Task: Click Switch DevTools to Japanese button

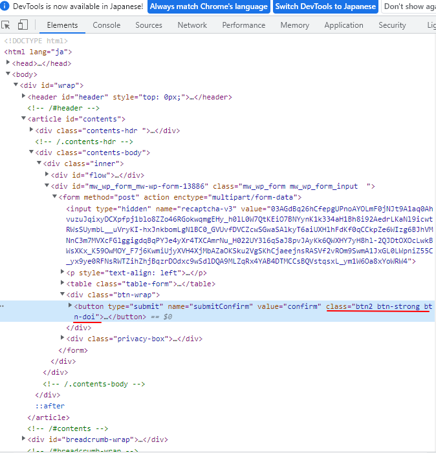Action: (x=325, y=6)
